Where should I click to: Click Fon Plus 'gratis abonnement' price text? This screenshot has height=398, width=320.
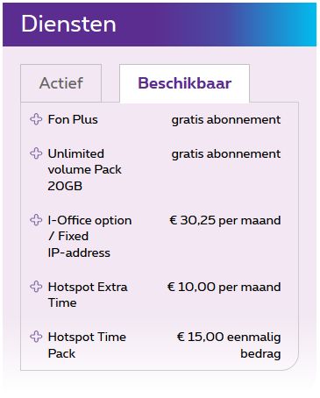tap(226, 120)
